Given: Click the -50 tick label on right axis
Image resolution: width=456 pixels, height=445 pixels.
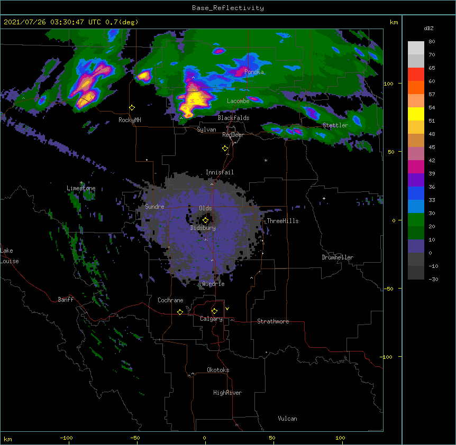Looking at the screenshot, I should 388,289.
